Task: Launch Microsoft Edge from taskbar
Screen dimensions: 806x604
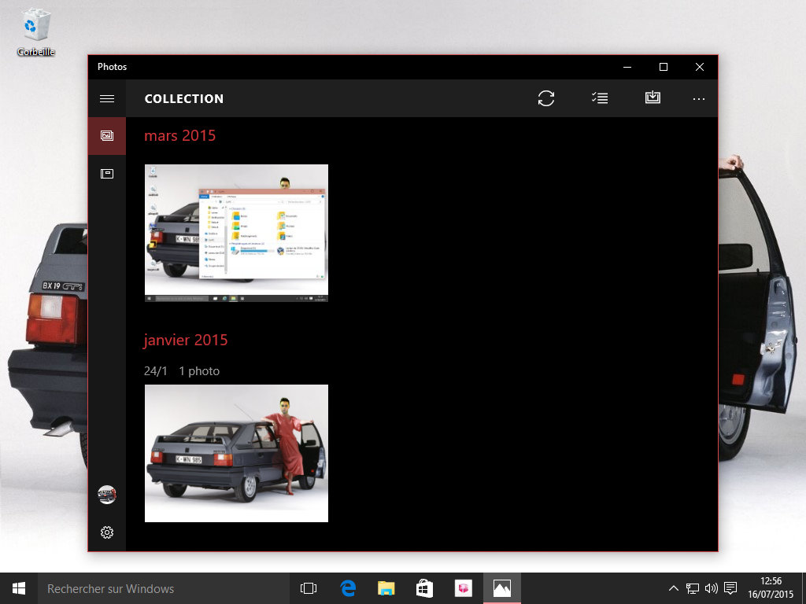Action: click(x=348, y=588)
